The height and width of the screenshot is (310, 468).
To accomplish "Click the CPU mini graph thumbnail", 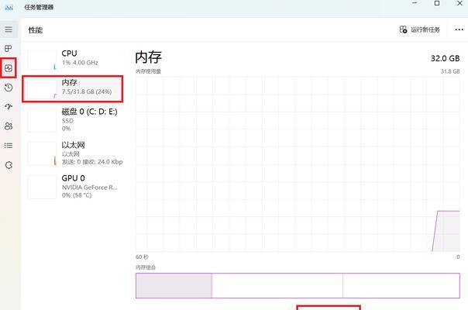I will pyautogui.click(x=42, y=60).
